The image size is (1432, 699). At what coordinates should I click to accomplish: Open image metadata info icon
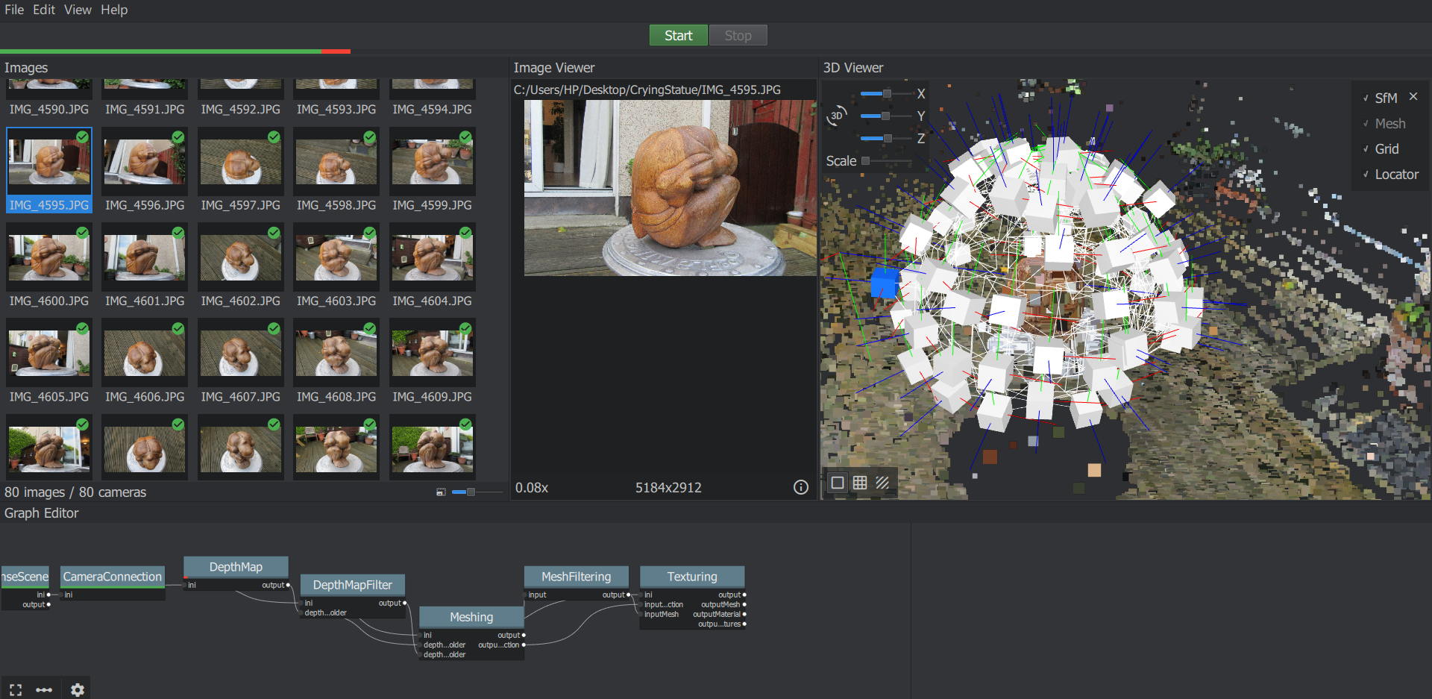coord(800,487)
